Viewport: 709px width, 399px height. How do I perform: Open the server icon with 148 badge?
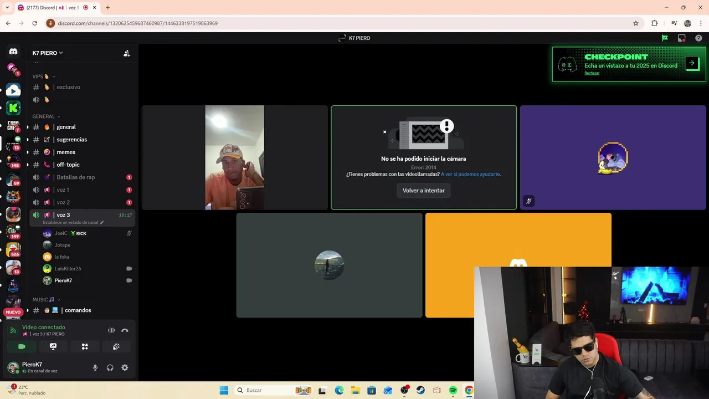click(x=13, y=161)
